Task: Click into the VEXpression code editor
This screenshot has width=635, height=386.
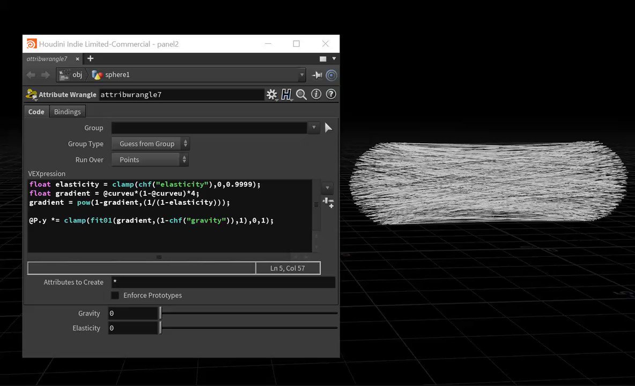Action: pos(169,216)
